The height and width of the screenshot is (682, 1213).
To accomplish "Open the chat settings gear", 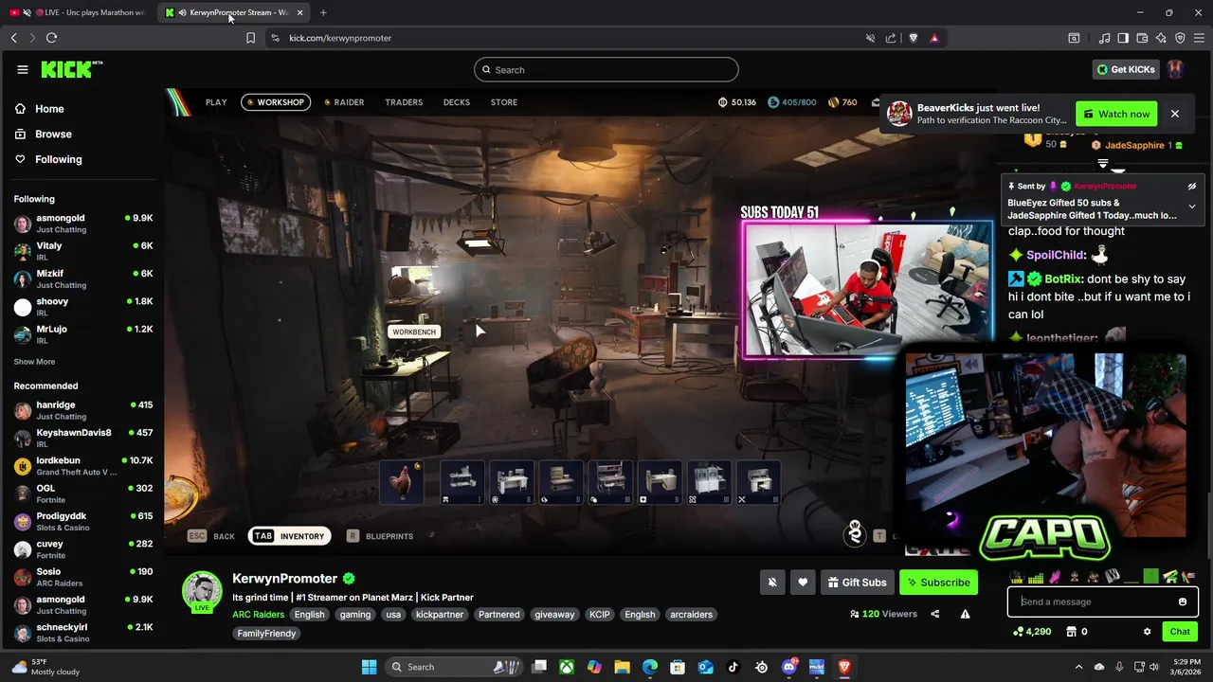I will click(1147, 632).
